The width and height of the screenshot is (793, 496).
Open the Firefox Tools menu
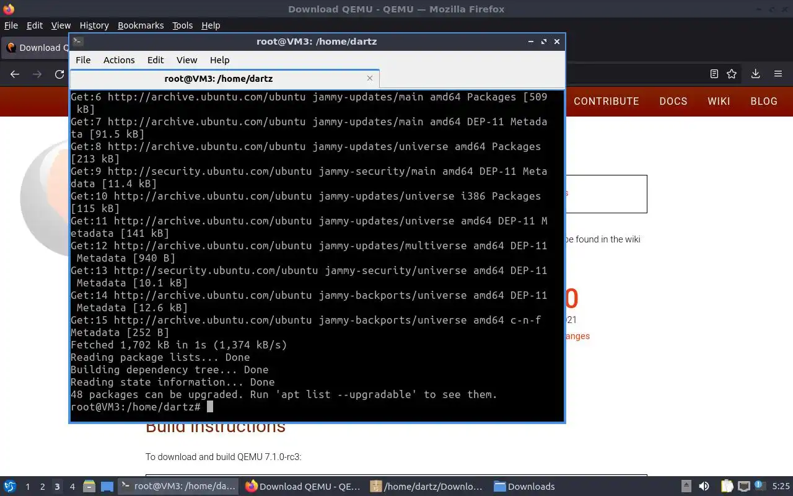(x=183, y=25)
